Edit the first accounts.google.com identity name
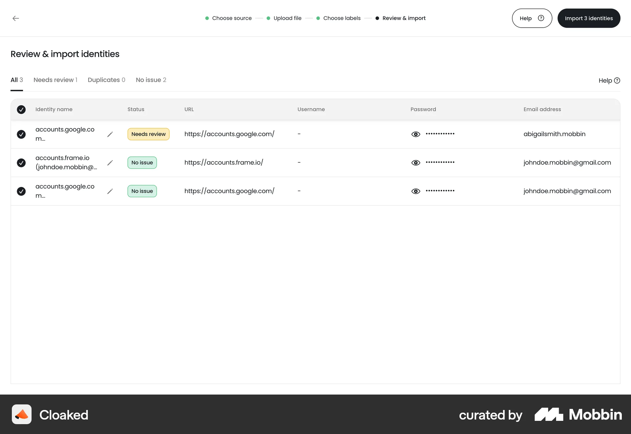This screenshot has height=434, width=631. point(110,134)
